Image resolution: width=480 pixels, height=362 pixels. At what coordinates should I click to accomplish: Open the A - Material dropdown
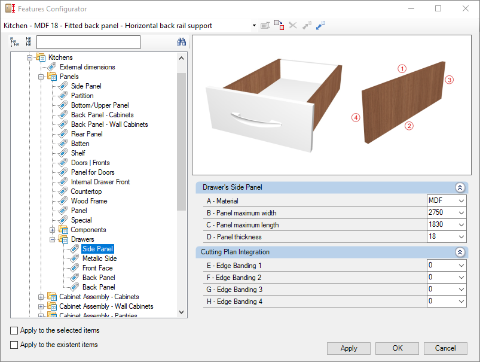[461, 201]
